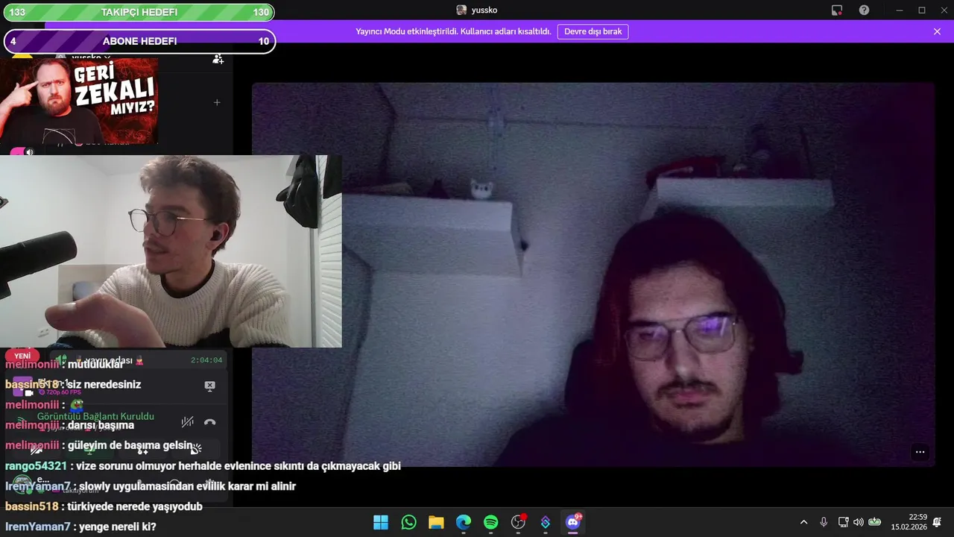This screenshot has height=537, width=954.
Task: Stop streaming via the screen X icon
Action: pos(209,386)
